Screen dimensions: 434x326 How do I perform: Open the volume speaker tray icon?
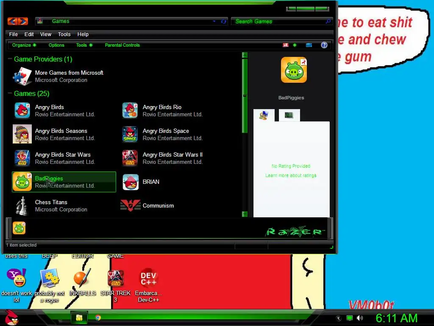pos(360,318)
